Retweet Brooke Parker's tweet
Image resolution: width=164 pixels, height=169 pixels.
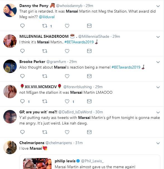(45, 76)
